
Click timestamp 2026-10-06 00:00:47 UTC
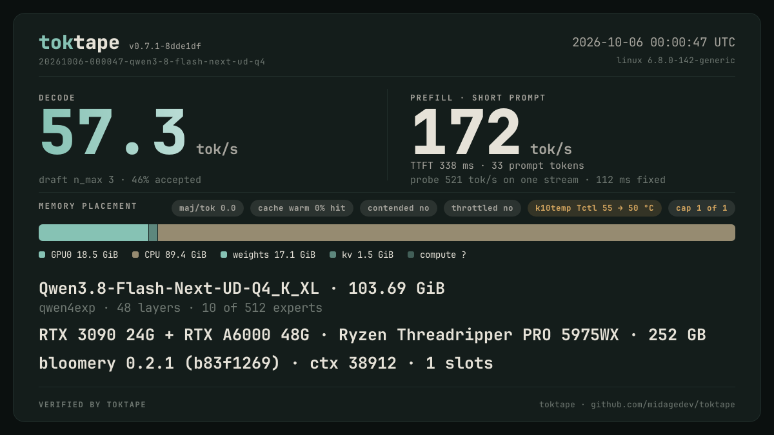point(653,43)
